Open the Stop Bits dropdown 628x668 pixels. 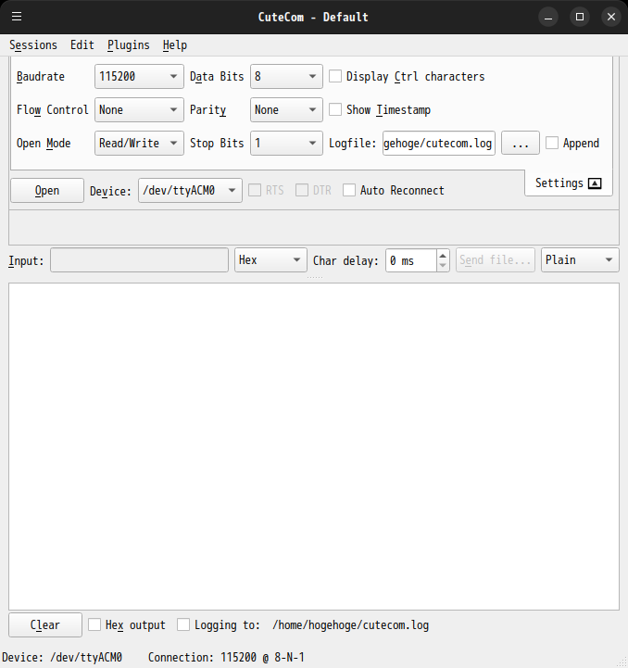286,143
